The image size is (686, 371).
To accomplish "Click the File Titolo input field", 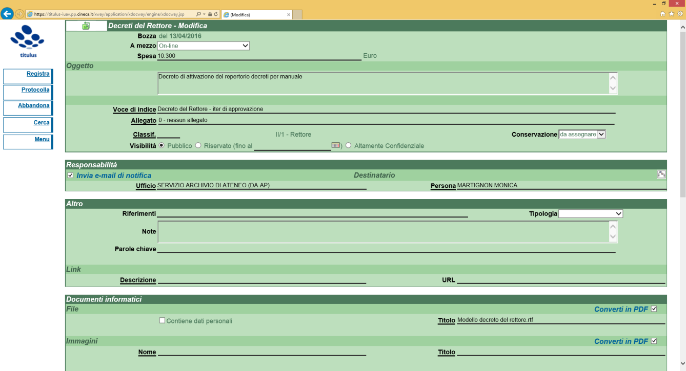I will pyautogui.click(x=561, y=320).
